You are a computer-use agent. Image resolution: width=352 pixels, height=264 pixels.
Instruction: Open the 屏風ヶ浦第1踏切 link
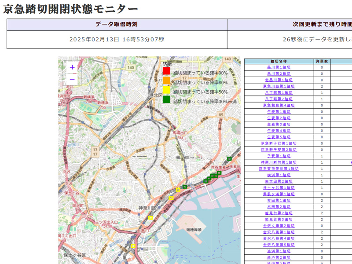[279, 194]
